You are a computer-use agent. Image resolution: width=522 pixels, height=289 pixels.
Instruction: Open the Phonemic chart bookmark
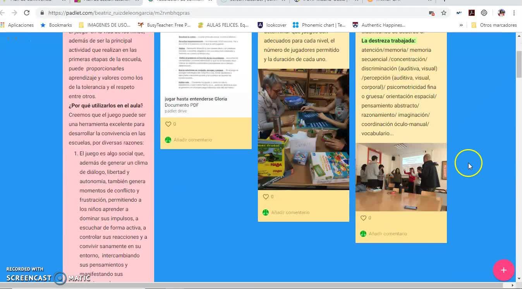[319, 25]
